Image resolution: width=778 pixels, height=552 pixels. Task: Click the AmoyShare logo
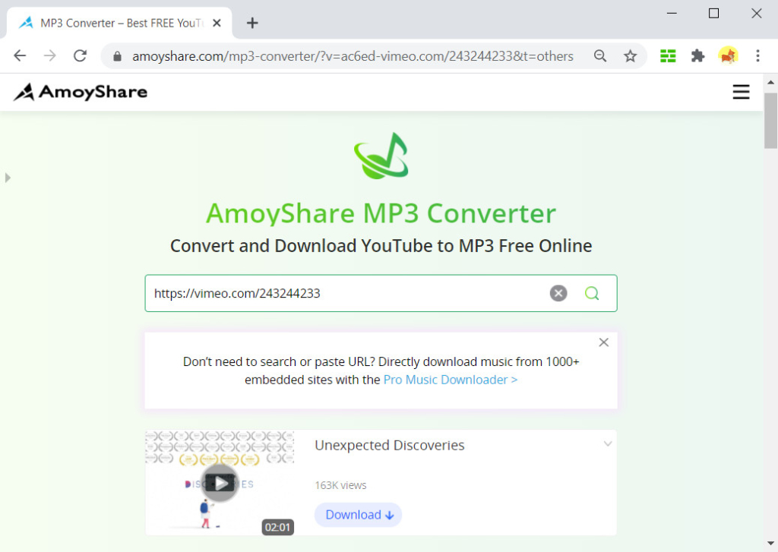point(79,91)
